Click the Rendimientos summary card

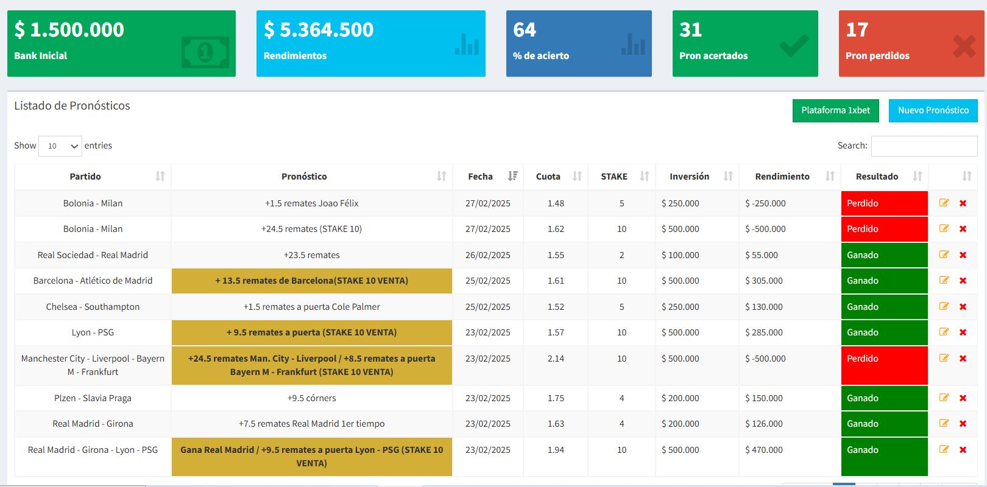(x=370, y=43)
